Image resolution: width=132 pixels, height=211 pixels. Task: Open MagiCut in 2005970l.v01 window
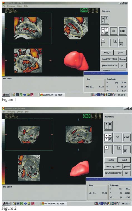(107, 53)
